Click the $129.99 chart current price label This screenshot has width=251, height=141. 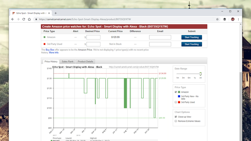[163, 78]
